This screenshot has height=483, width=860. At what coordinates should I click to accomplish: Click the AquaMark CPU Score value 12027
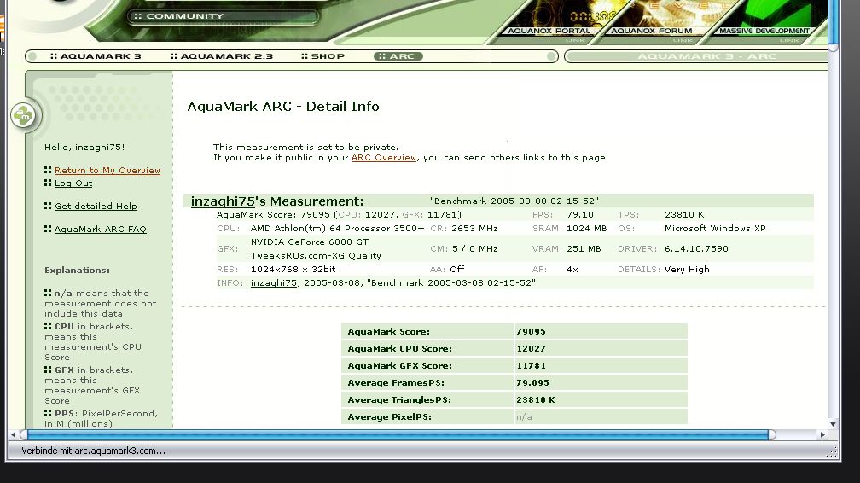531,348
